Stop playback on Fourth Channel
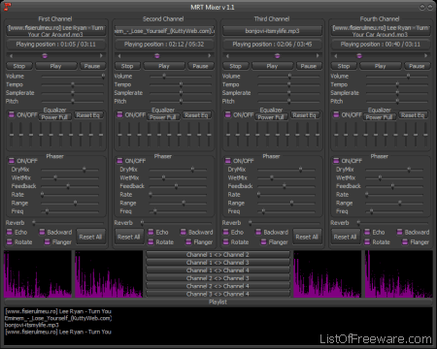Screen dimensions: 437x349 click(344, 66)
